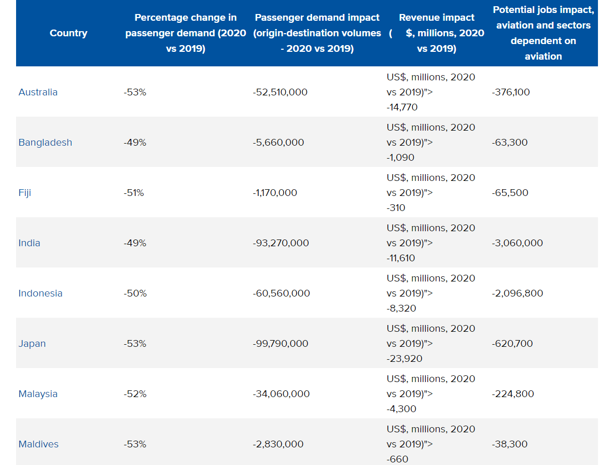The height and width of the screenshot is (465, 613).
Task: Click the Percentage change in passenger demand header
Action: (x=186, y=33)
